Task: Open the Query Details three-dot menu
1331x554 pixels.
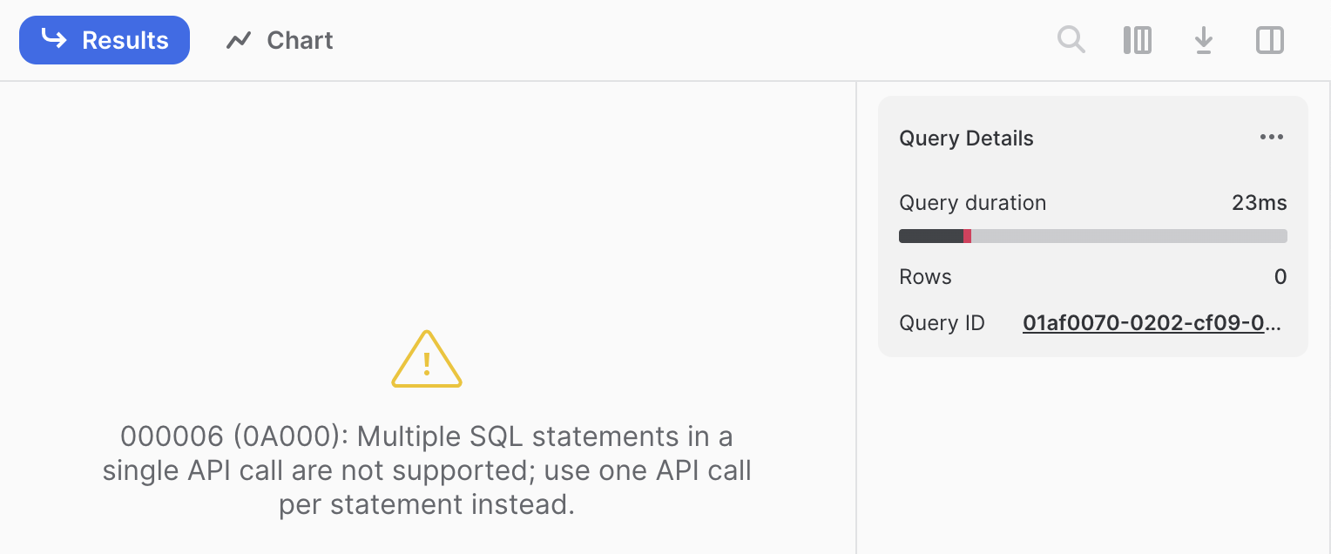Action: click(1272, 138)
